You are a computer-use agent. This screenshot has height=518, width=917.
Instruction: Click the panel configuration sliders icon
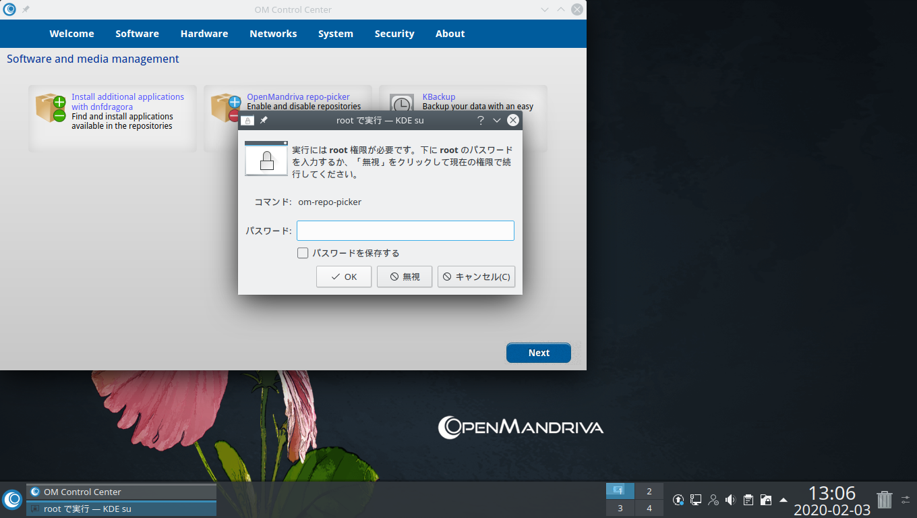click(x=906, y=500)
